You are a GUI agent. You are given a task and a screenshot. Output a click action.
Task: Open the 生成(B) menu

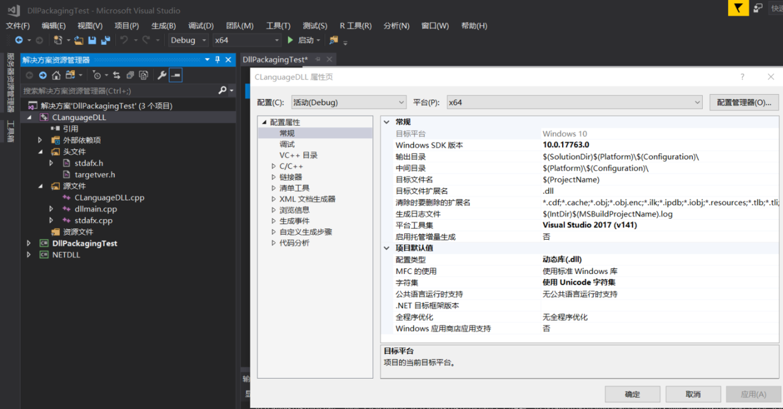pyautogui.click(x=164, y=26)
